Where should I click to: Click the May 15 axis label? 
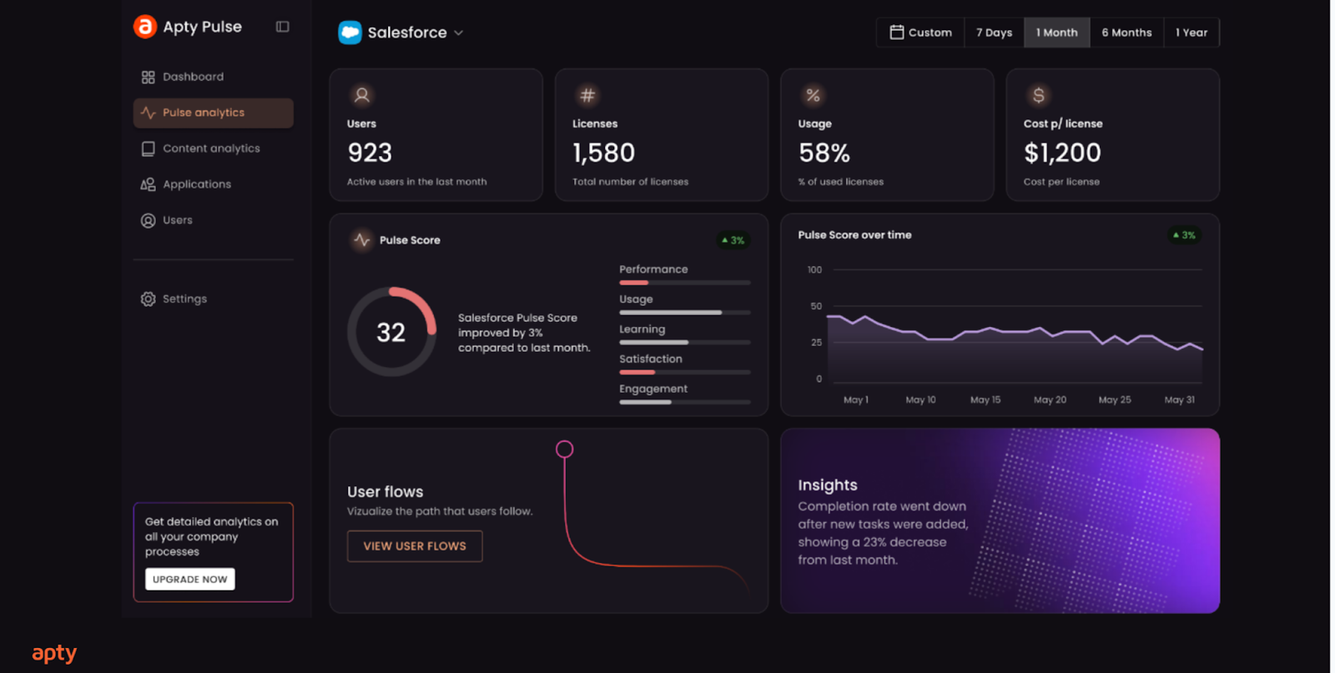985,400
